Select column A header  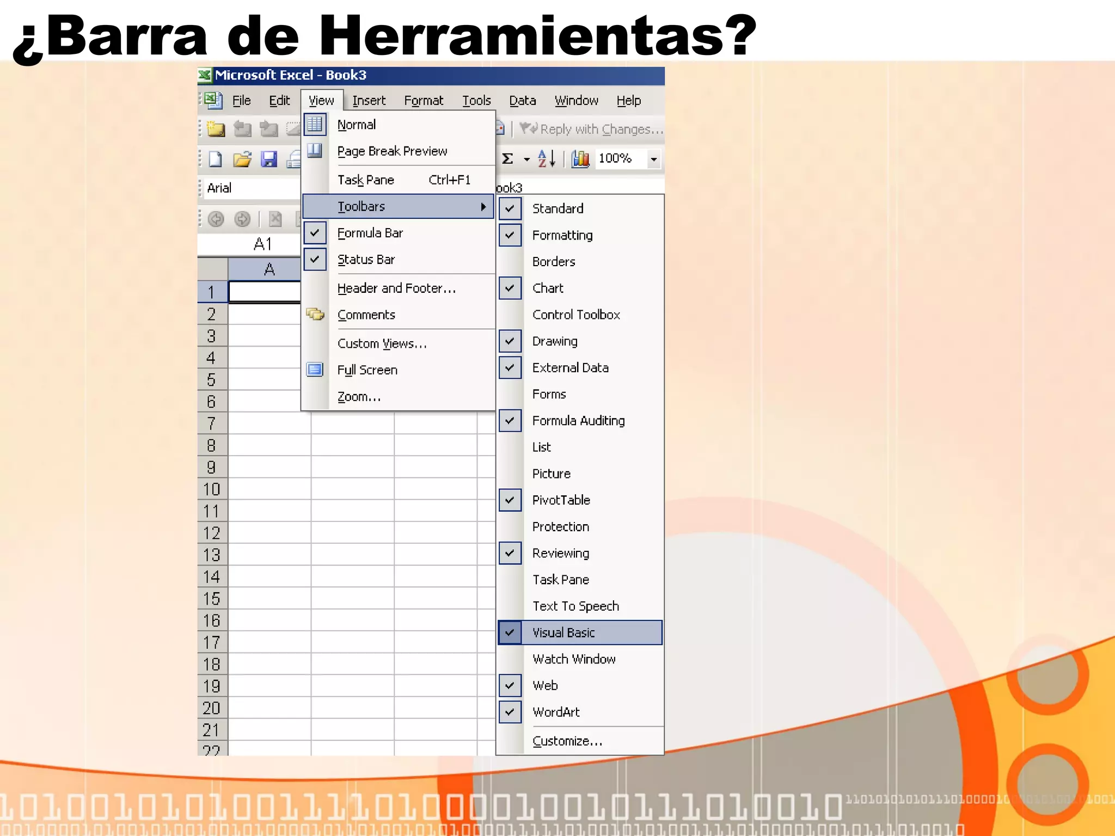pyautogui.click(x=265, y=269)
